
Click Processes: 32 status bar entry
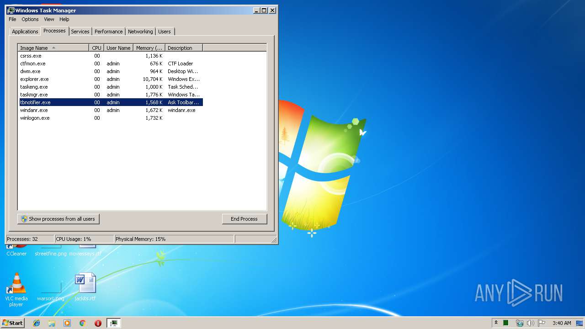coord(30,239)
